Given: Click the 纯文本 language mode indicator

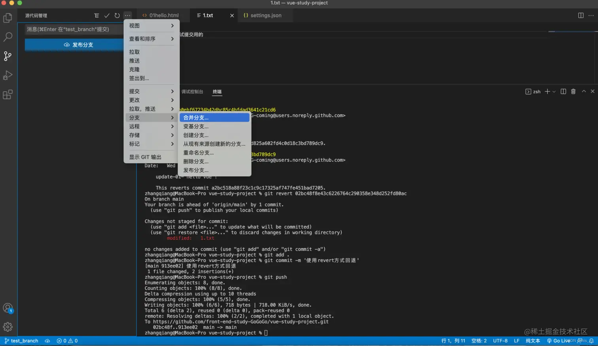Looking at the screenshot, I should click(533, 341).
